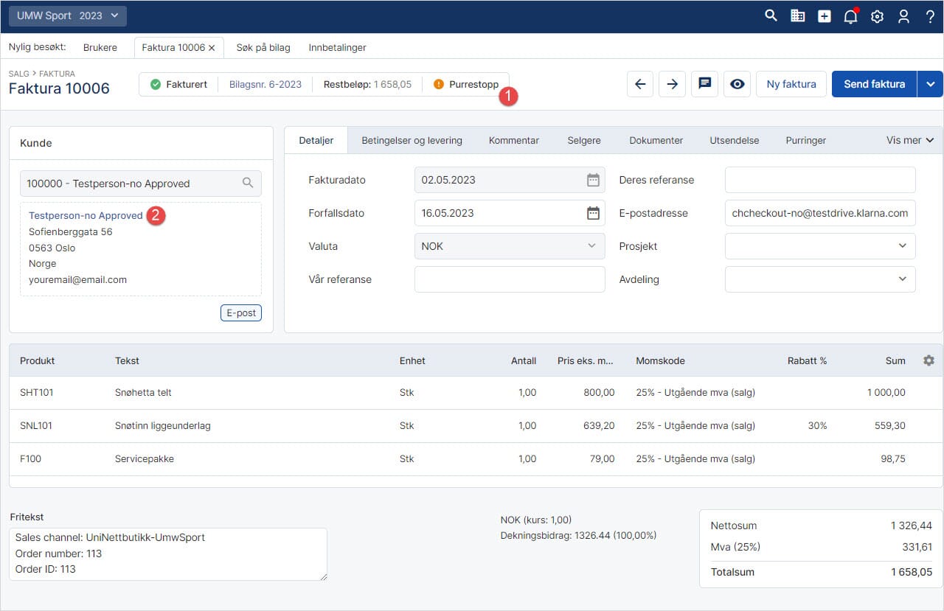The image size is (944, 611).
Task: Expand the UMW Sport 2023 company dropdown
Action: [x=67, y=15]
